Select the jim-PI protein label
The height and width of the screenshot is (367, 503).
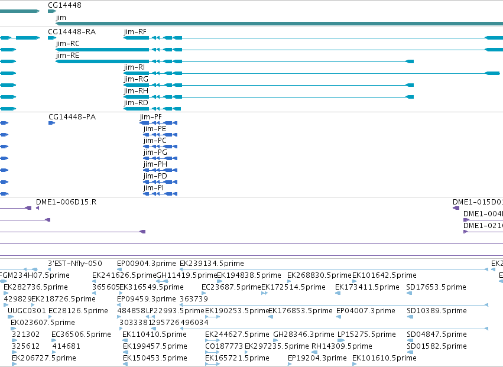[x=154, y=188]
